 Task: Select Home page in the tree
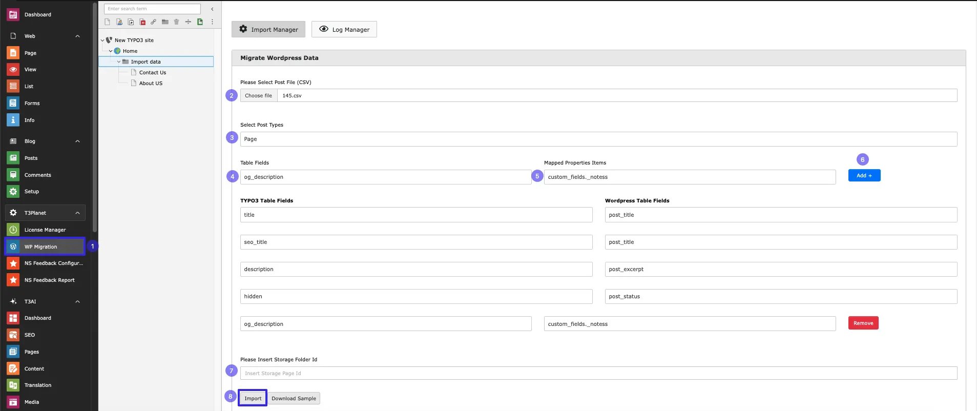tap(130, 51)
